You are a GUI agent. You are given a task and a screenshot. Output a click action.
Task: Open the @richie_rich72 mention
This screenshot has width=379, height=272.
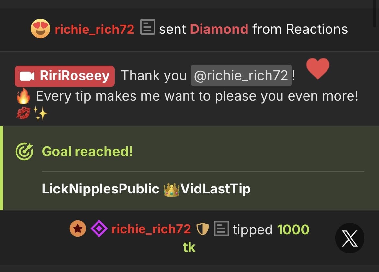pyautogui.click(x=241, y=75)
